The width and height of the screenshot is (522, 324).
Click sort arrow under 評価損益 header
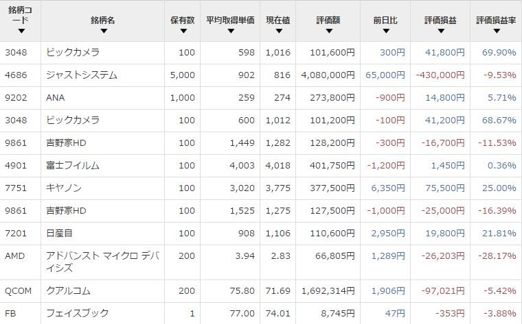point(440,31)
